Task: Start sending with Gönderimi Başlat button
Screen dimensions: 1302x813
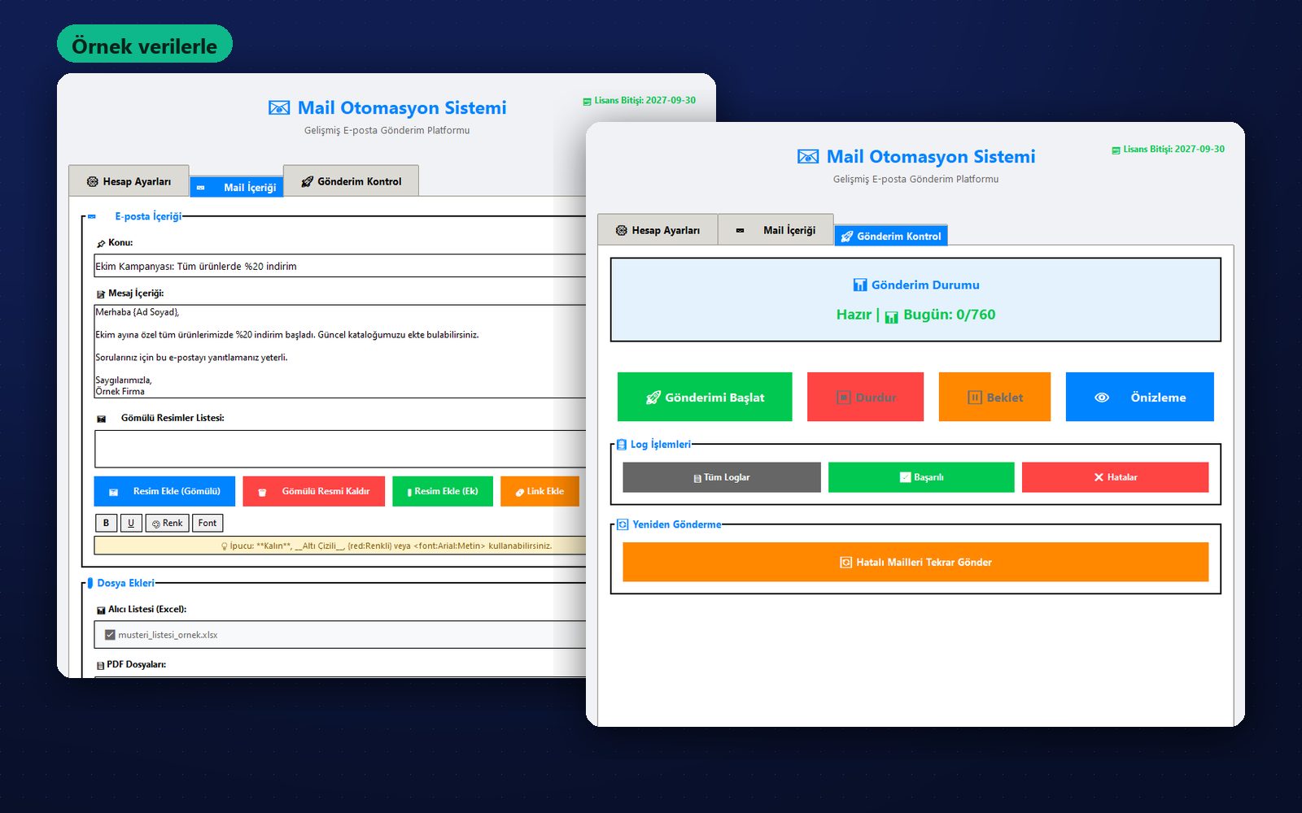Action: (x=705, y=397)
